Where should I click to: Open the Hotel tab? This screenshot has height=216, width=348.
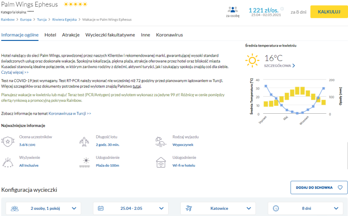(50, 35)
